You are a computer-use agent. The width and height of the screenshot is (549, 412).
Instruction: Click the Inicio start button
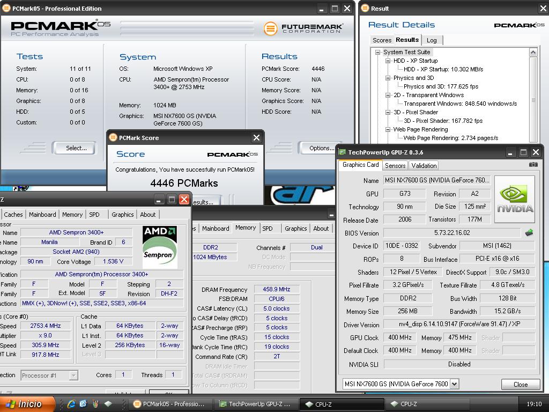click(27, 404)
